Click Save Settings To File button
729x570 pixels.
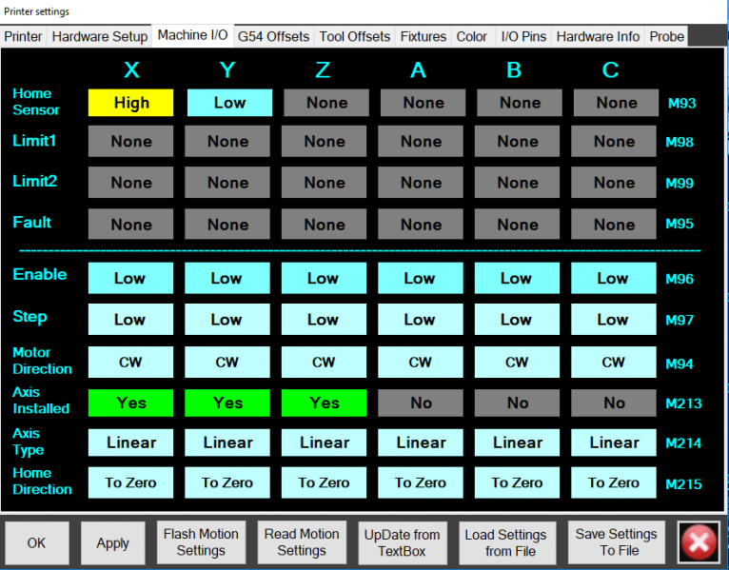(x=616, y=542)
